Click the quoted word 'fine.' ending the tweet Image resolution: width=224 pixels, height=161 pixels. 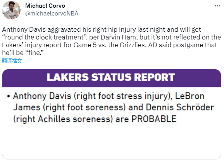click(x=34, y=53)
